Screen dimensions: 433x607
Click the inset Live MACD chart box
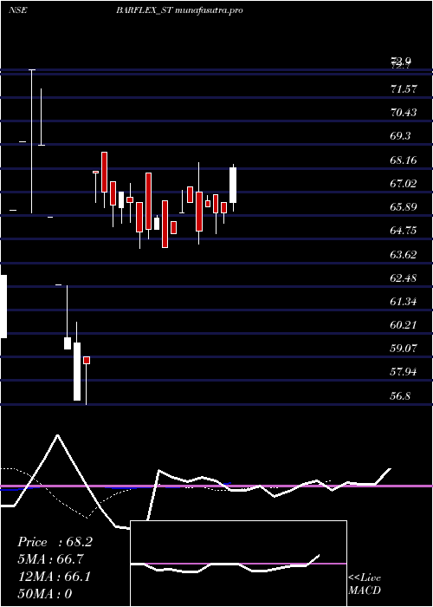click(x=238, y=564)
